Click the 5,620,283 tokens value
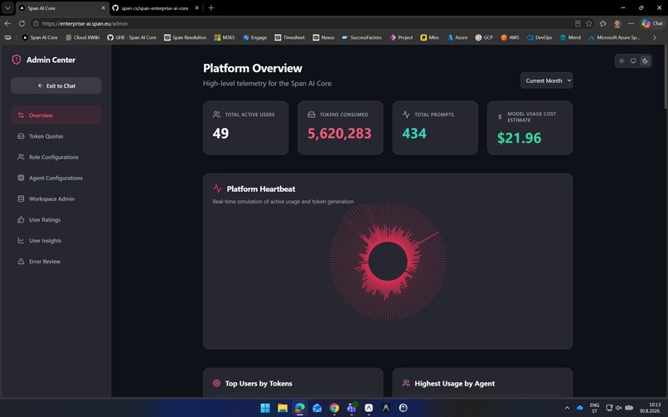Image resolution: width=668 pixels, height=417 pixels. [x=340, y=133]
